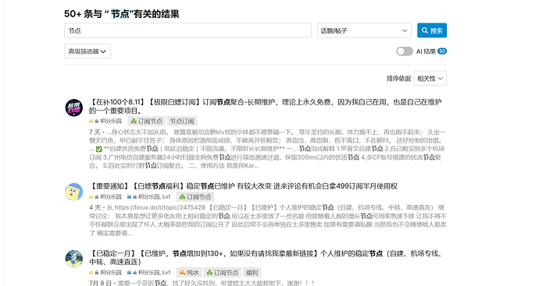Click the AI results count badge 50
The width and height of the screenshot is (539, 286).
[x=442, y=51]
